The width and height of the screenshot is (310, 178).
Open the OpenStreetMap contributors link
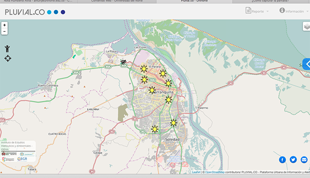pyautogui.click(x=215, y=172)
